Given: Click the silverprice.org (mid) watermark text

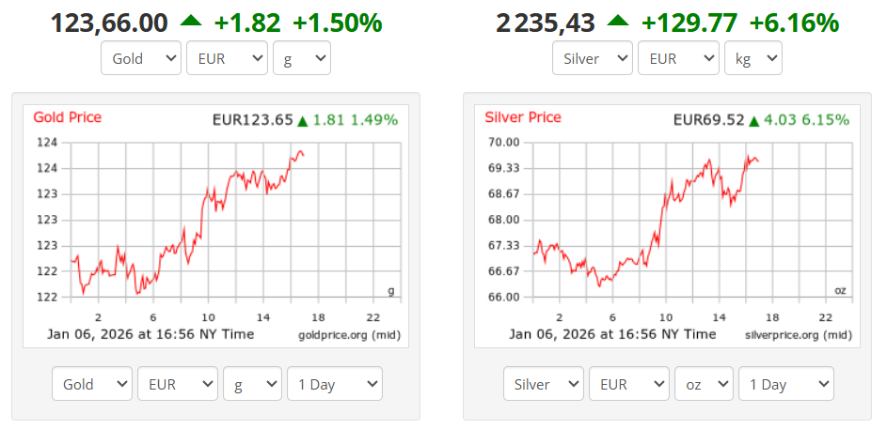Looking at the screenshot, I should [799, 334].
